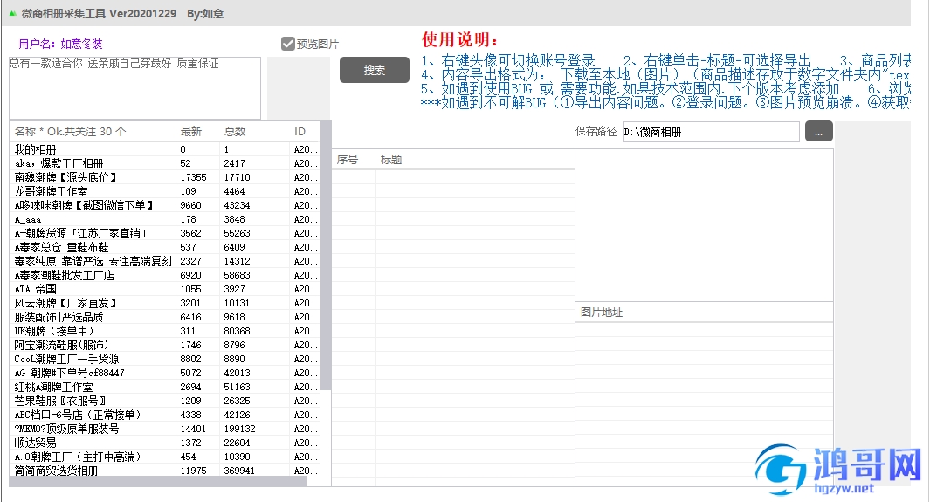Select the AG 潮牌#下单号cf88447 row
Image resolution: width=930 pixels, height=502 pixels.
point(165,373)
